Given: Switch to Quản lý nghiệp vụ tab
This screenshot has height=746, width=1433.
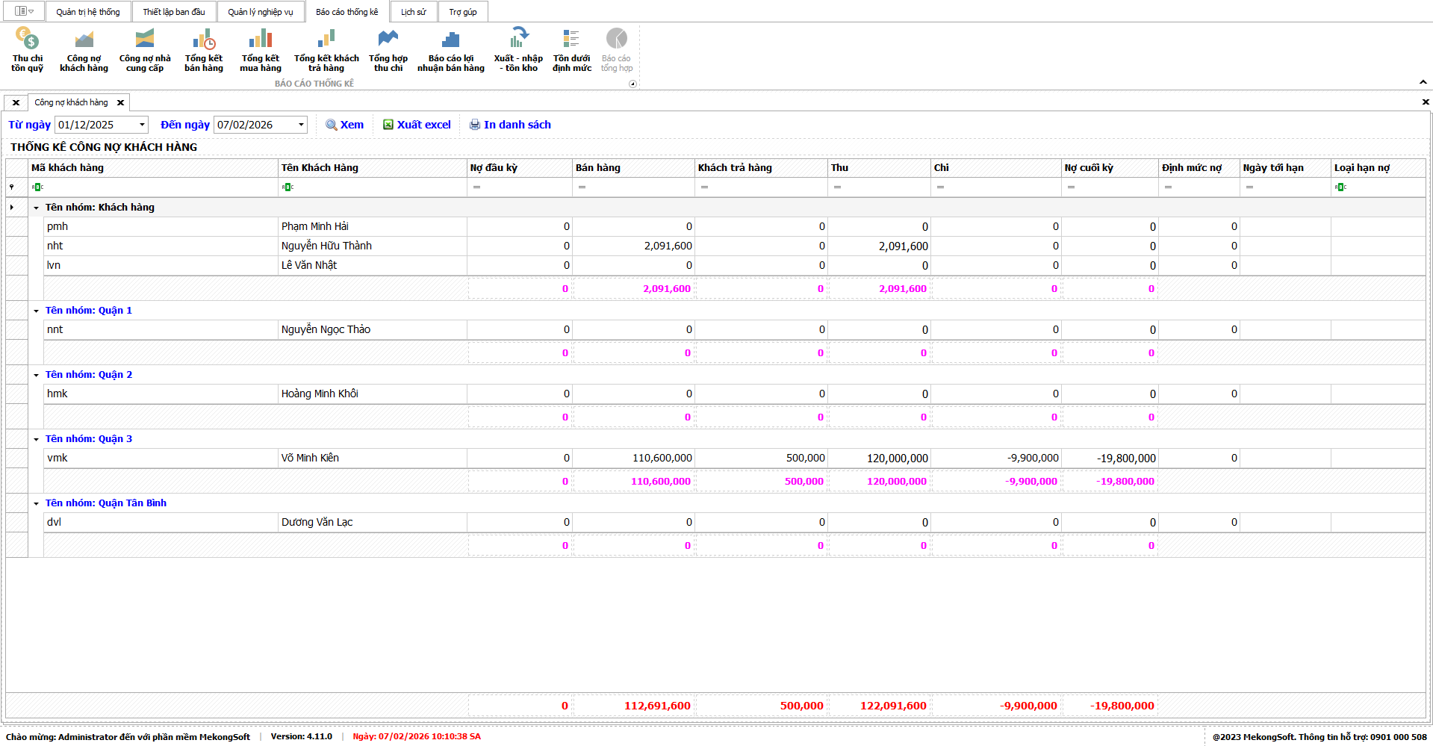Looking at the screenshot, I should (261, 12).
